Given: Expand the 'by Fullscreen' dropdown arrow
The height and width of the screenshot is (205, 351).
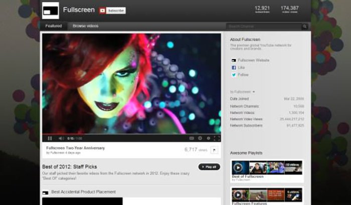Looking at the screenshot, I should [254, 92].
